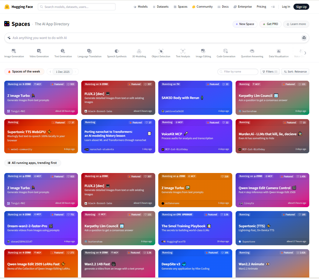Open Enterprise in top navigation

(243, 7)
